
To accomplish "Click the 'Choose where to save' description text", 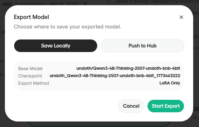I will pyautogui.click(x=67, y=27).
